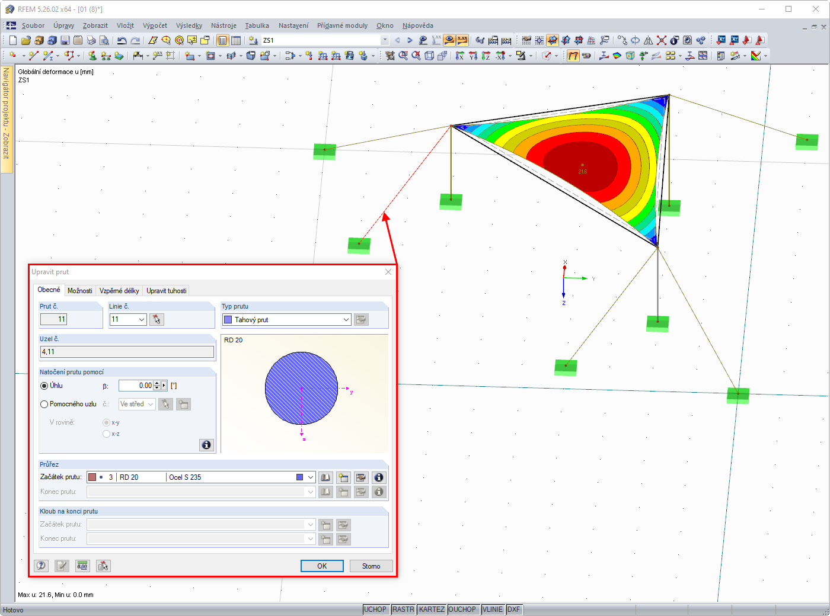Image resolution: width=830 pixels, height=616 pixels.
Task: Open the Soubor menu
Action: [x=33, y=25]
